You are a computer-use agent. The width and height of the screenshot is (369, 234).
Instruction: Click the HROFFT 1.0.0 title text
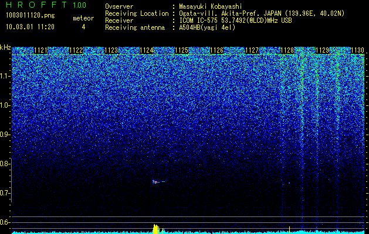46,5
